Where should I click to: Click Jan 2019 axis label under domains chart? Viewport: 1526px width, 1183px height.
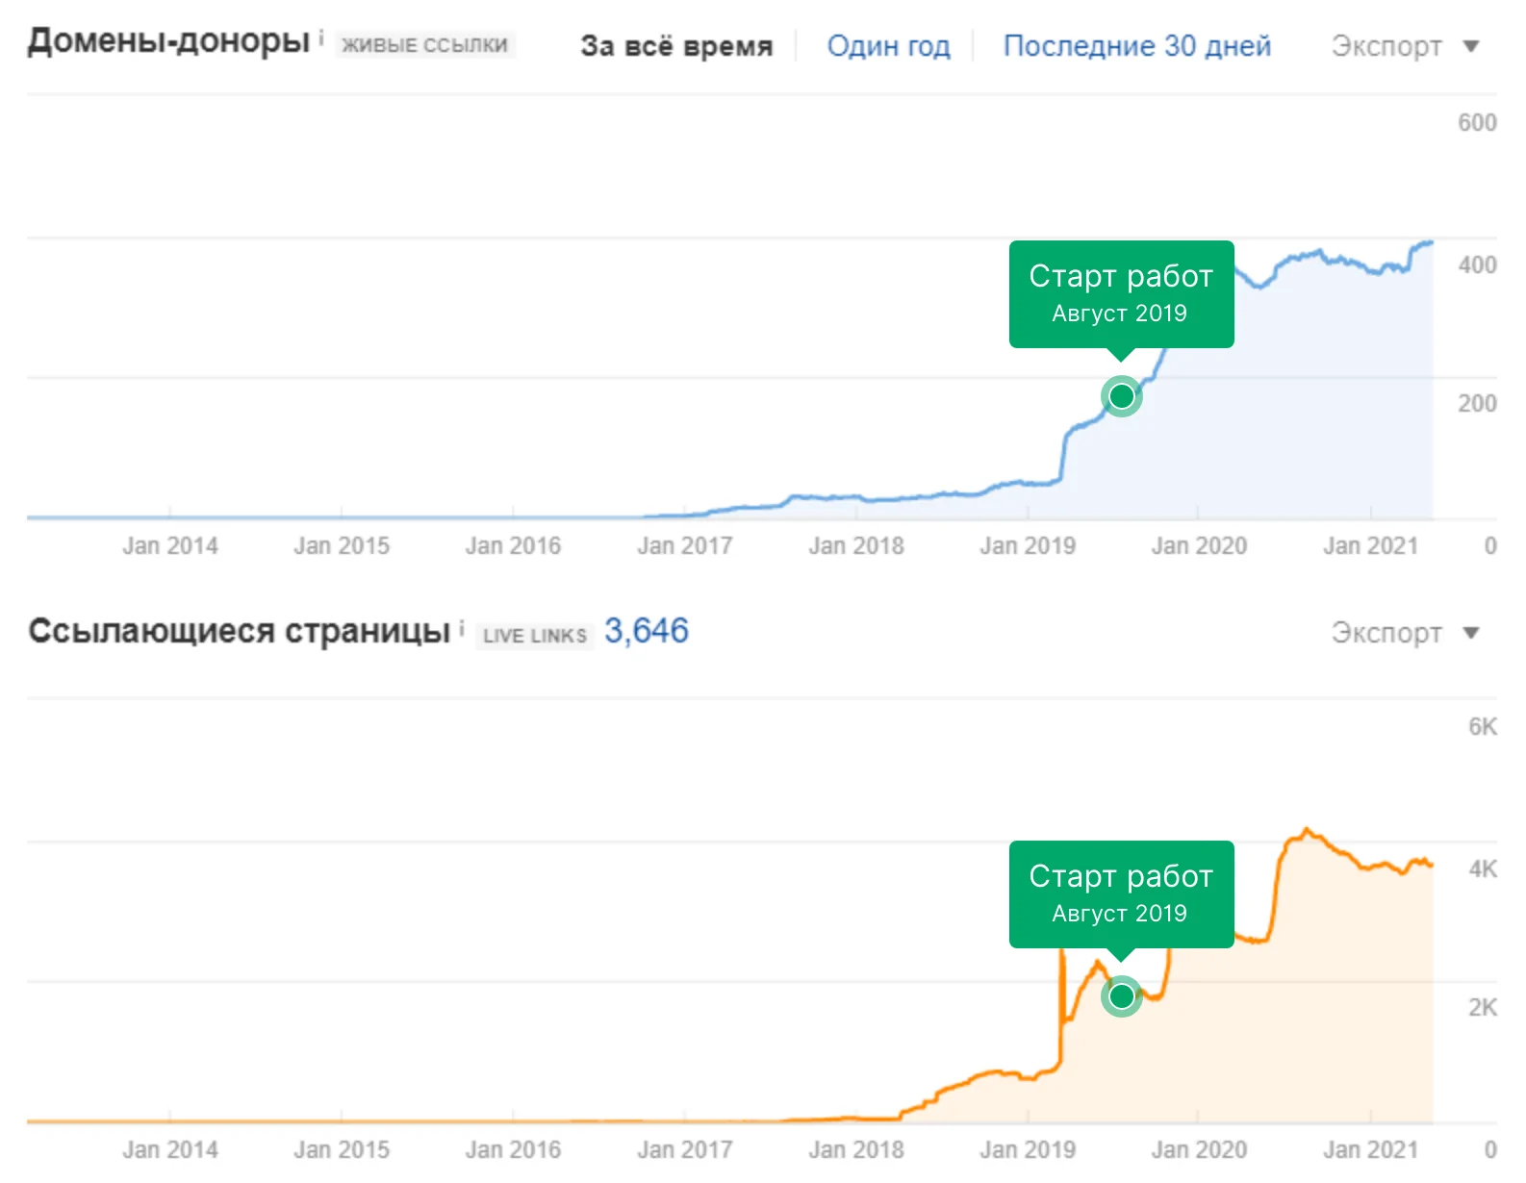1028,546
